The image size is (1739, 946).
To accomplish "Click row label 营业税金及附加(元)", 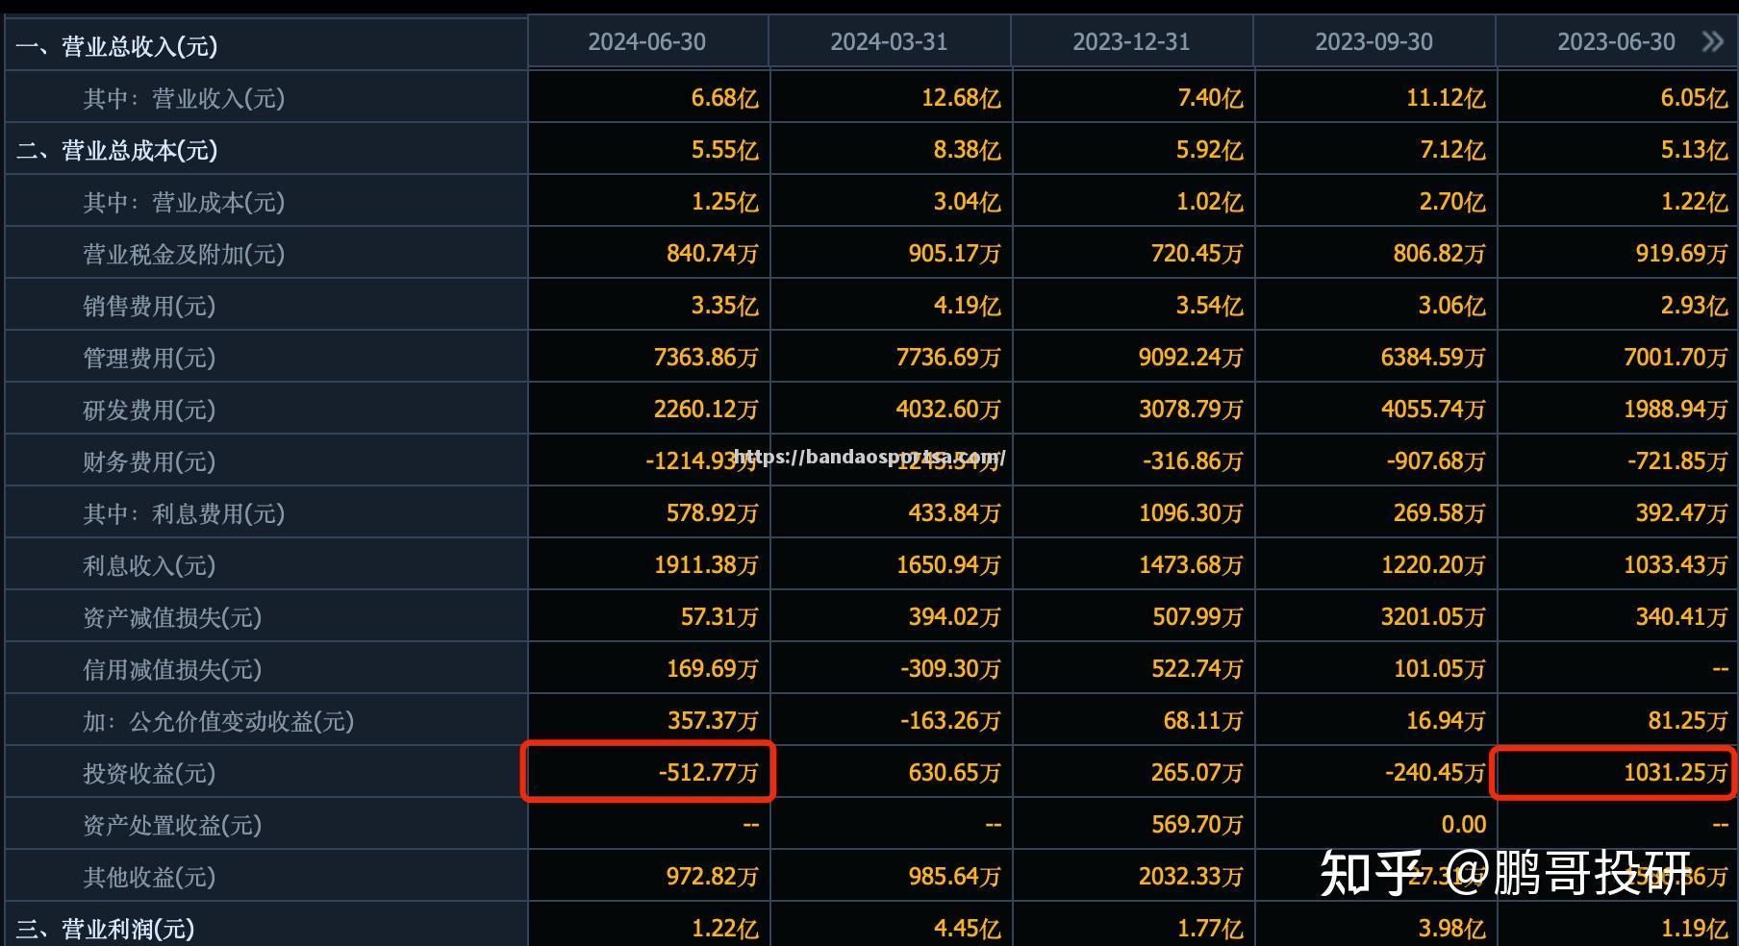I will (184, 254).
